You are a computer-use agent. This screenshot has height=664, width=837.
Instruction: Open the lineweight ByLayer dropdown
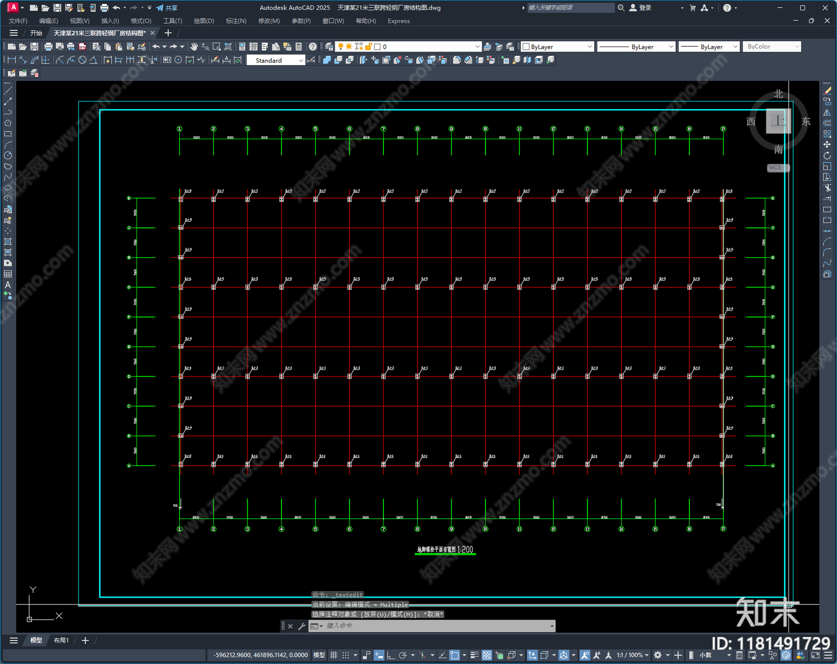pyautogui.click(x=709, y=47)
